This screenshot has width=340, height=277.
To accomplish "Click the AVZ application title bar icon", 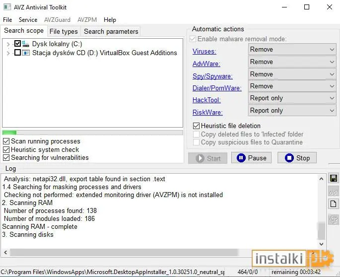I will pos(7,7).
